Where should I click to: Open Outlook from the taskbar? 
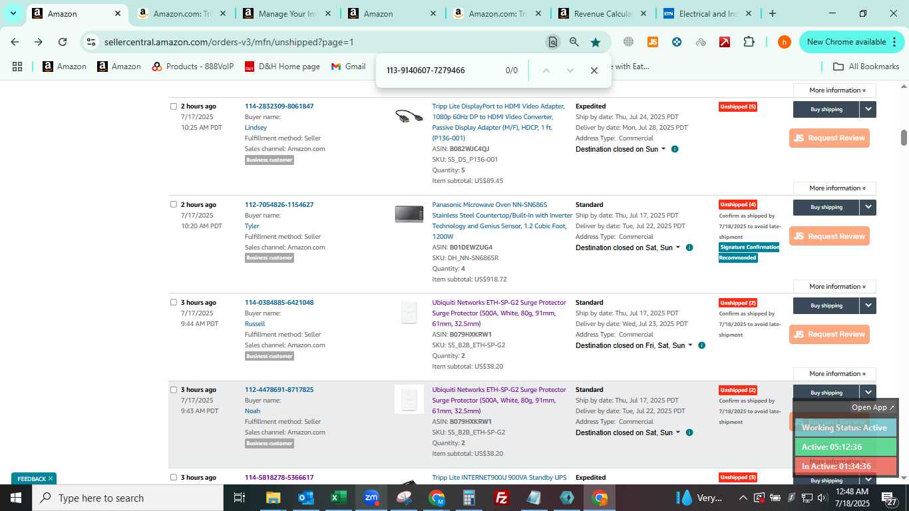306,498
